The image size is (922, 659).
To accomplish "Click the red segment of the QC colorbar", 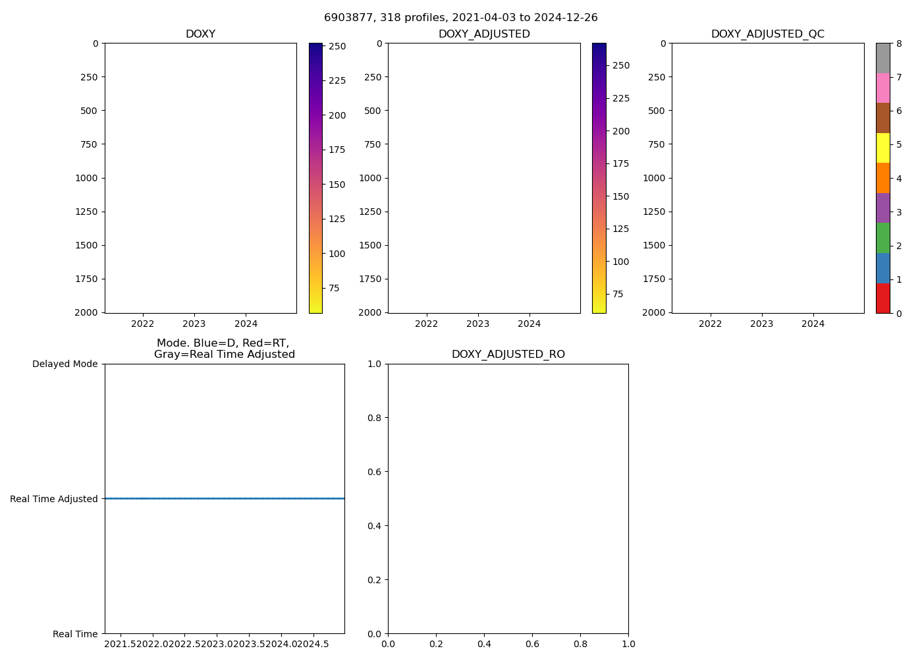I will click(x=882, y=299).
